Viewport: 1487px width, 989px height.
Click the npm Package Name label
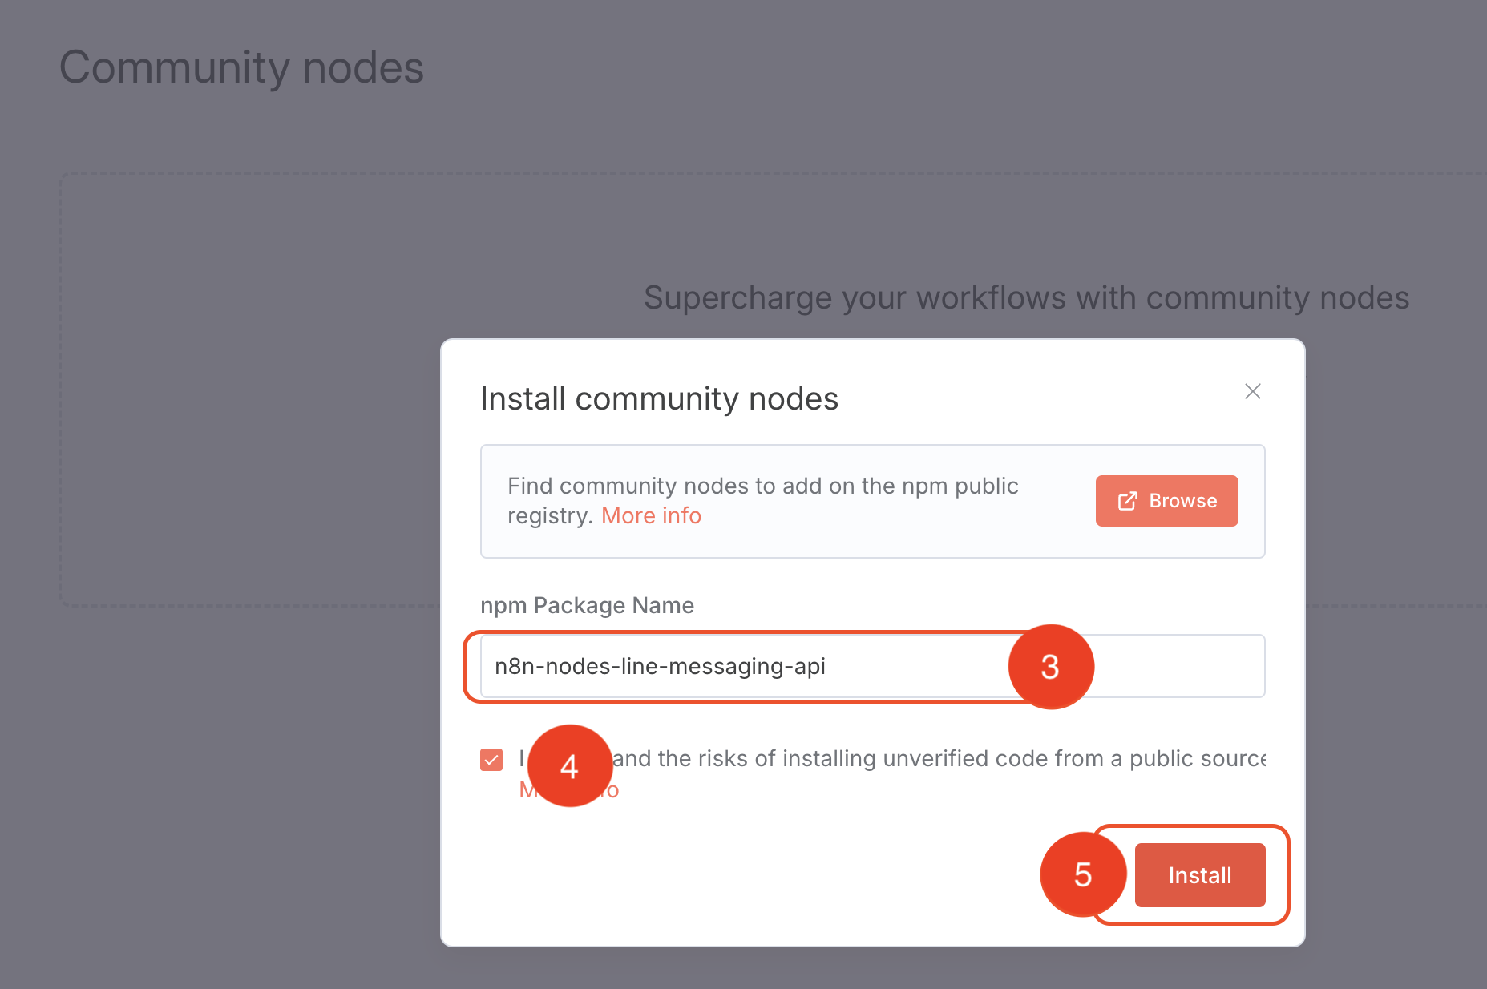587,605
